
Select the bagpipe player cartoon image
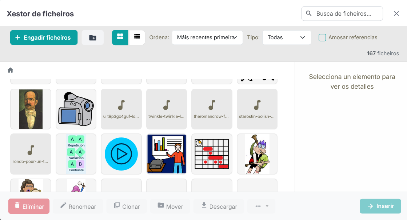(x=257, y=154)
